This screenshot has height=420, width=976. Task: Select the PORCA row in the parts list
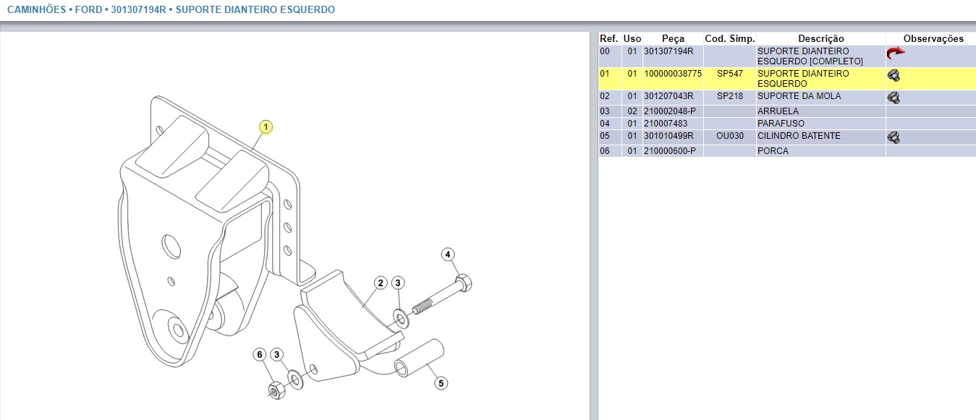(x=773, y=151)
